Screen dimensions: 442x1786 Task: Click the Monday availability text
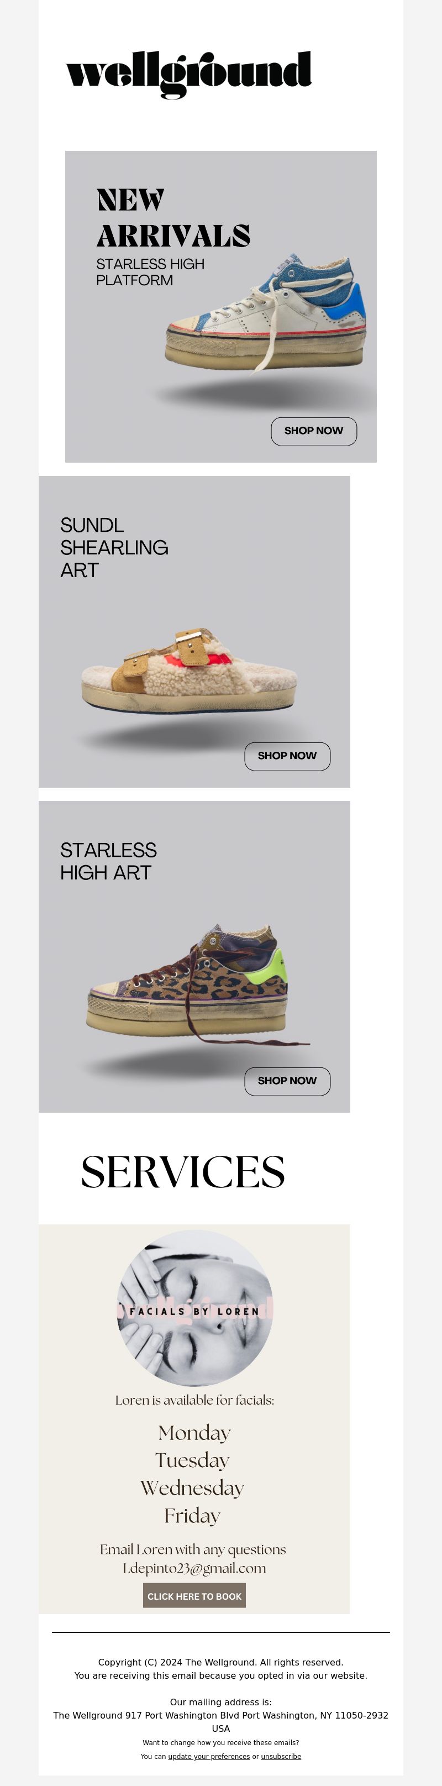pyautogui.click(x=194, y=1433)
